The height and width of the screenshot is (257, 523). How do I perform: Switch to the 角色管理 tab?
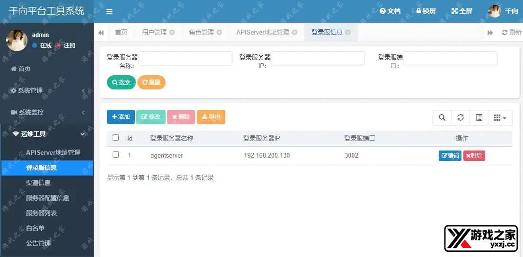pyautogui.click(x=201, y=32)
